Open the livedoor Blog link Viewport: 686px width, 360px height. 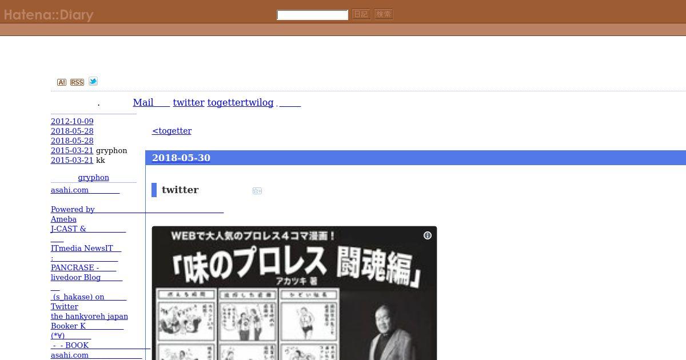pyautogui.click(x=86, y=277)
